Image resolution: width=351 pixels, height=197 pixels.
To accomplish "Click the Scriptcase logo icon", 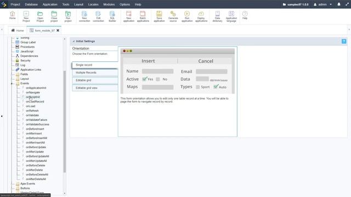I will [x=4, y=4].
